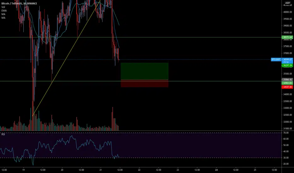Click the 38171.44 horizontal line price tag
Screen dimensions: 294x173
click(287, 37)
